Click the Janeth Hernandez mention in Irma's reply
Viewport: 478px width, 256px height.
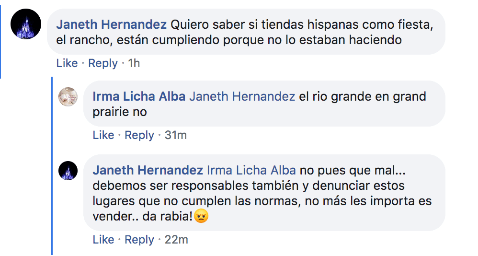click(x=242, y=96)
